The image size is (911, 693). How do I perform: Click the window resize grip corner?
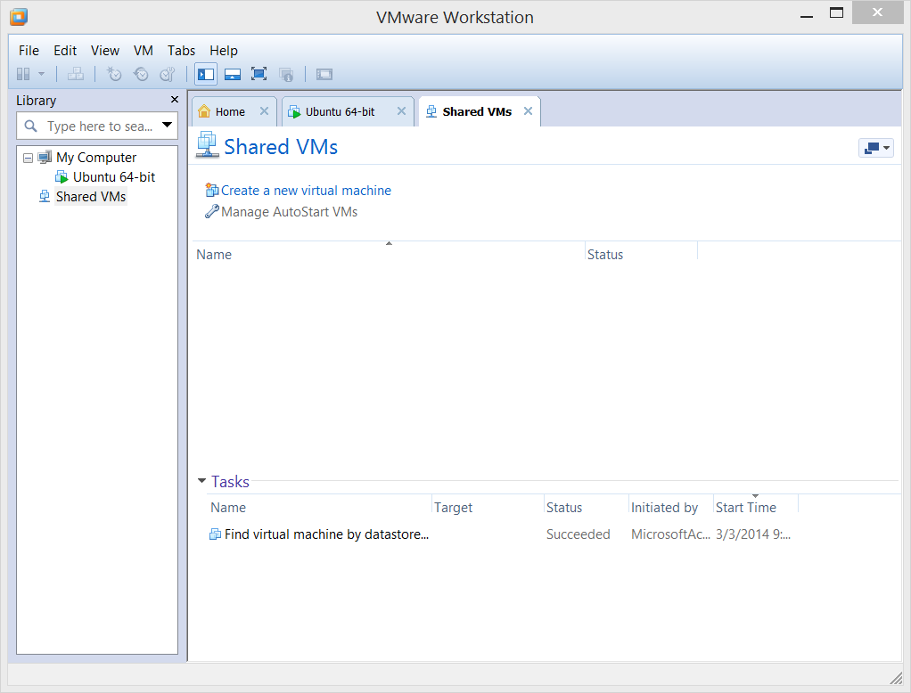(x=896, y=677)
